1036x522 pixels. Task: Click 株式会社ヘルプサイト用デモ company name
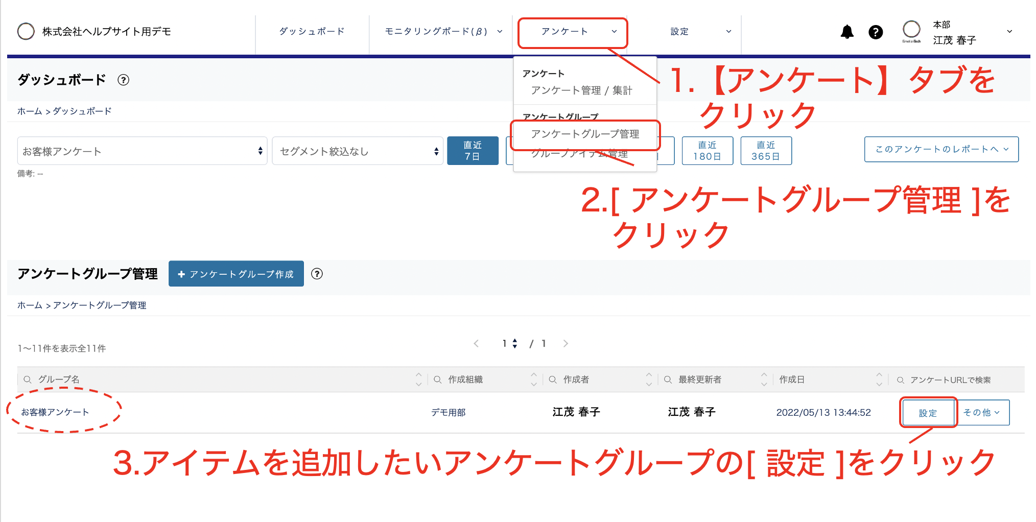106,31
